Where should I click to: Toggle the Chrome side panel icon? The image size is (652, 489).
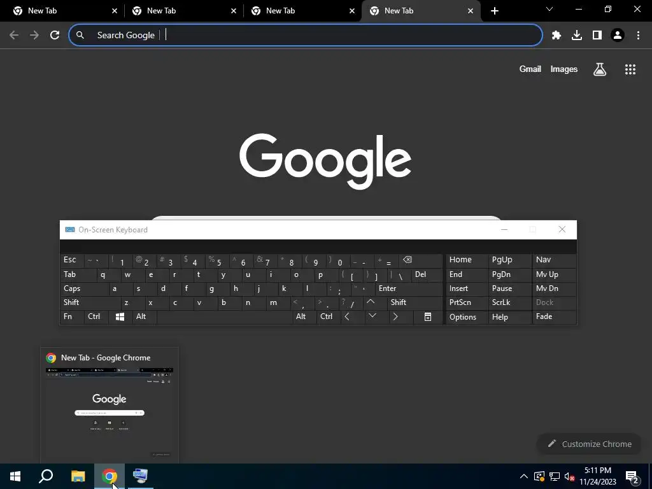pyautogui.click(x=597, y=36)
